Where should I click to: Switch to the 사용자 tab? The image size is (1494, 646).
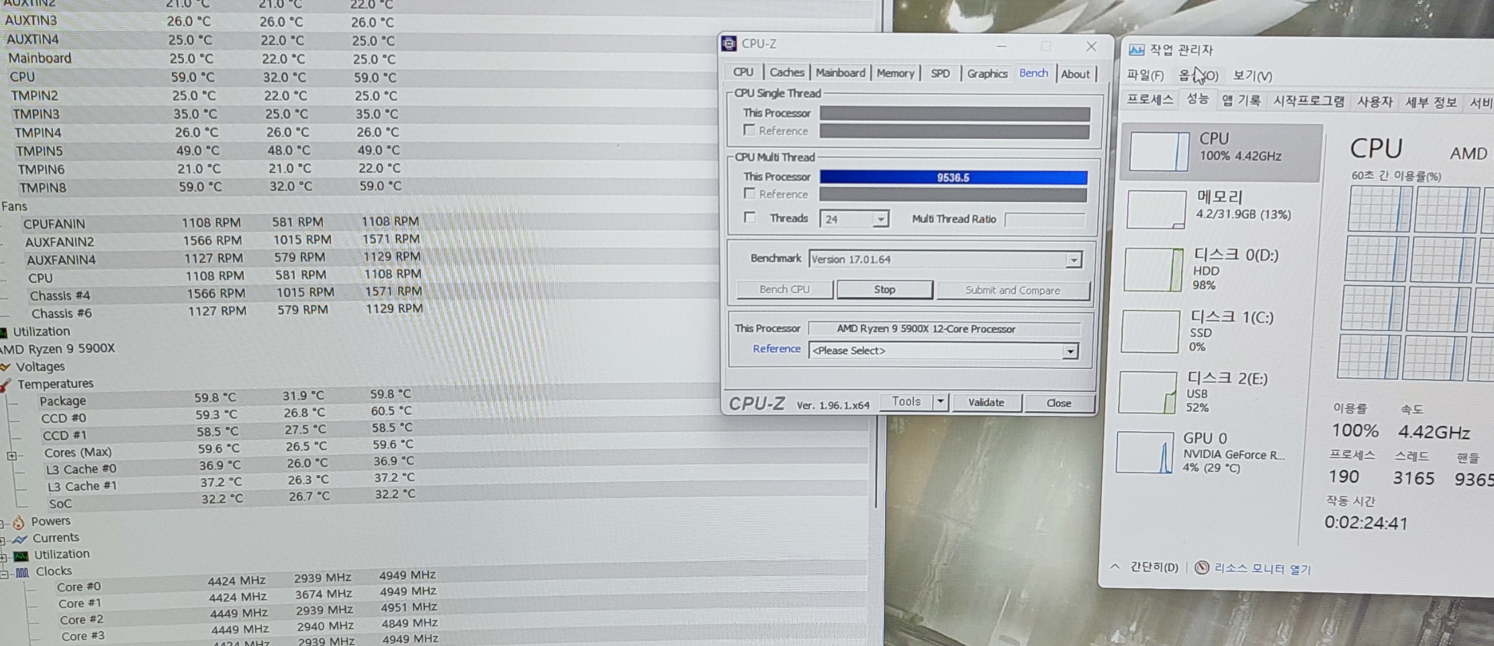tap(1374, 101)
